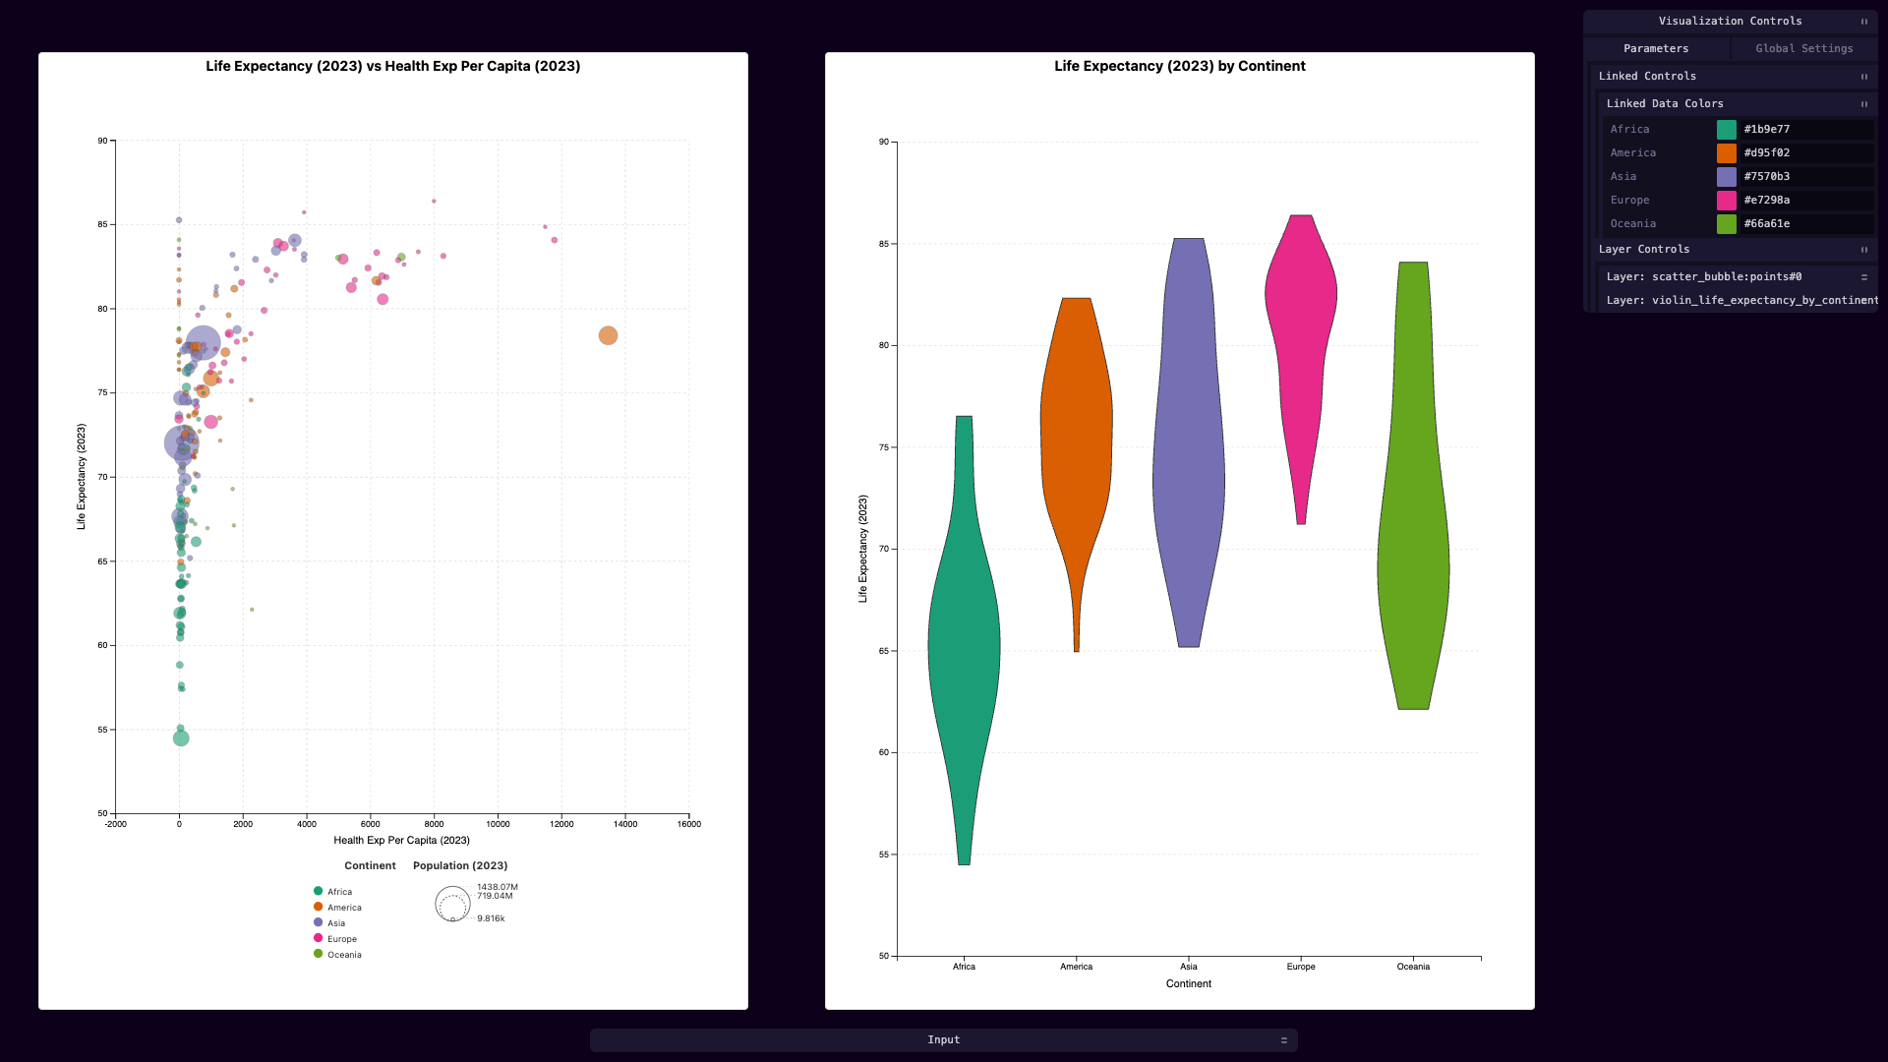The height and width of the screenshot is (1062, 1888).
Task: Click the large orange America bubble near 14000
Action: click(608, 335)
